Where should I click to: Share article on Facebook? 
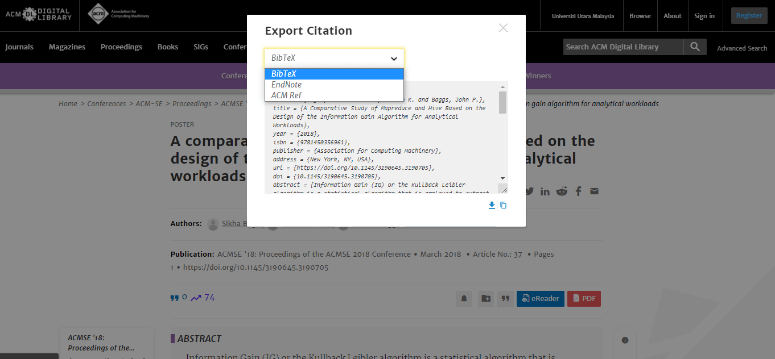(x=578, y=191)
